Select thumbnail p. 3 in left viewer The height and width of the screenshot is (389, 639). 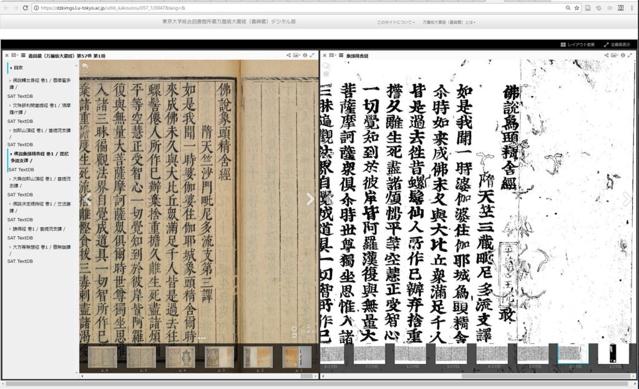[219, 357]
